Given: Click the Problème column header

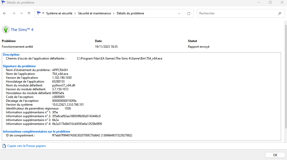Looking at the screenshot, I should (9, 41).
